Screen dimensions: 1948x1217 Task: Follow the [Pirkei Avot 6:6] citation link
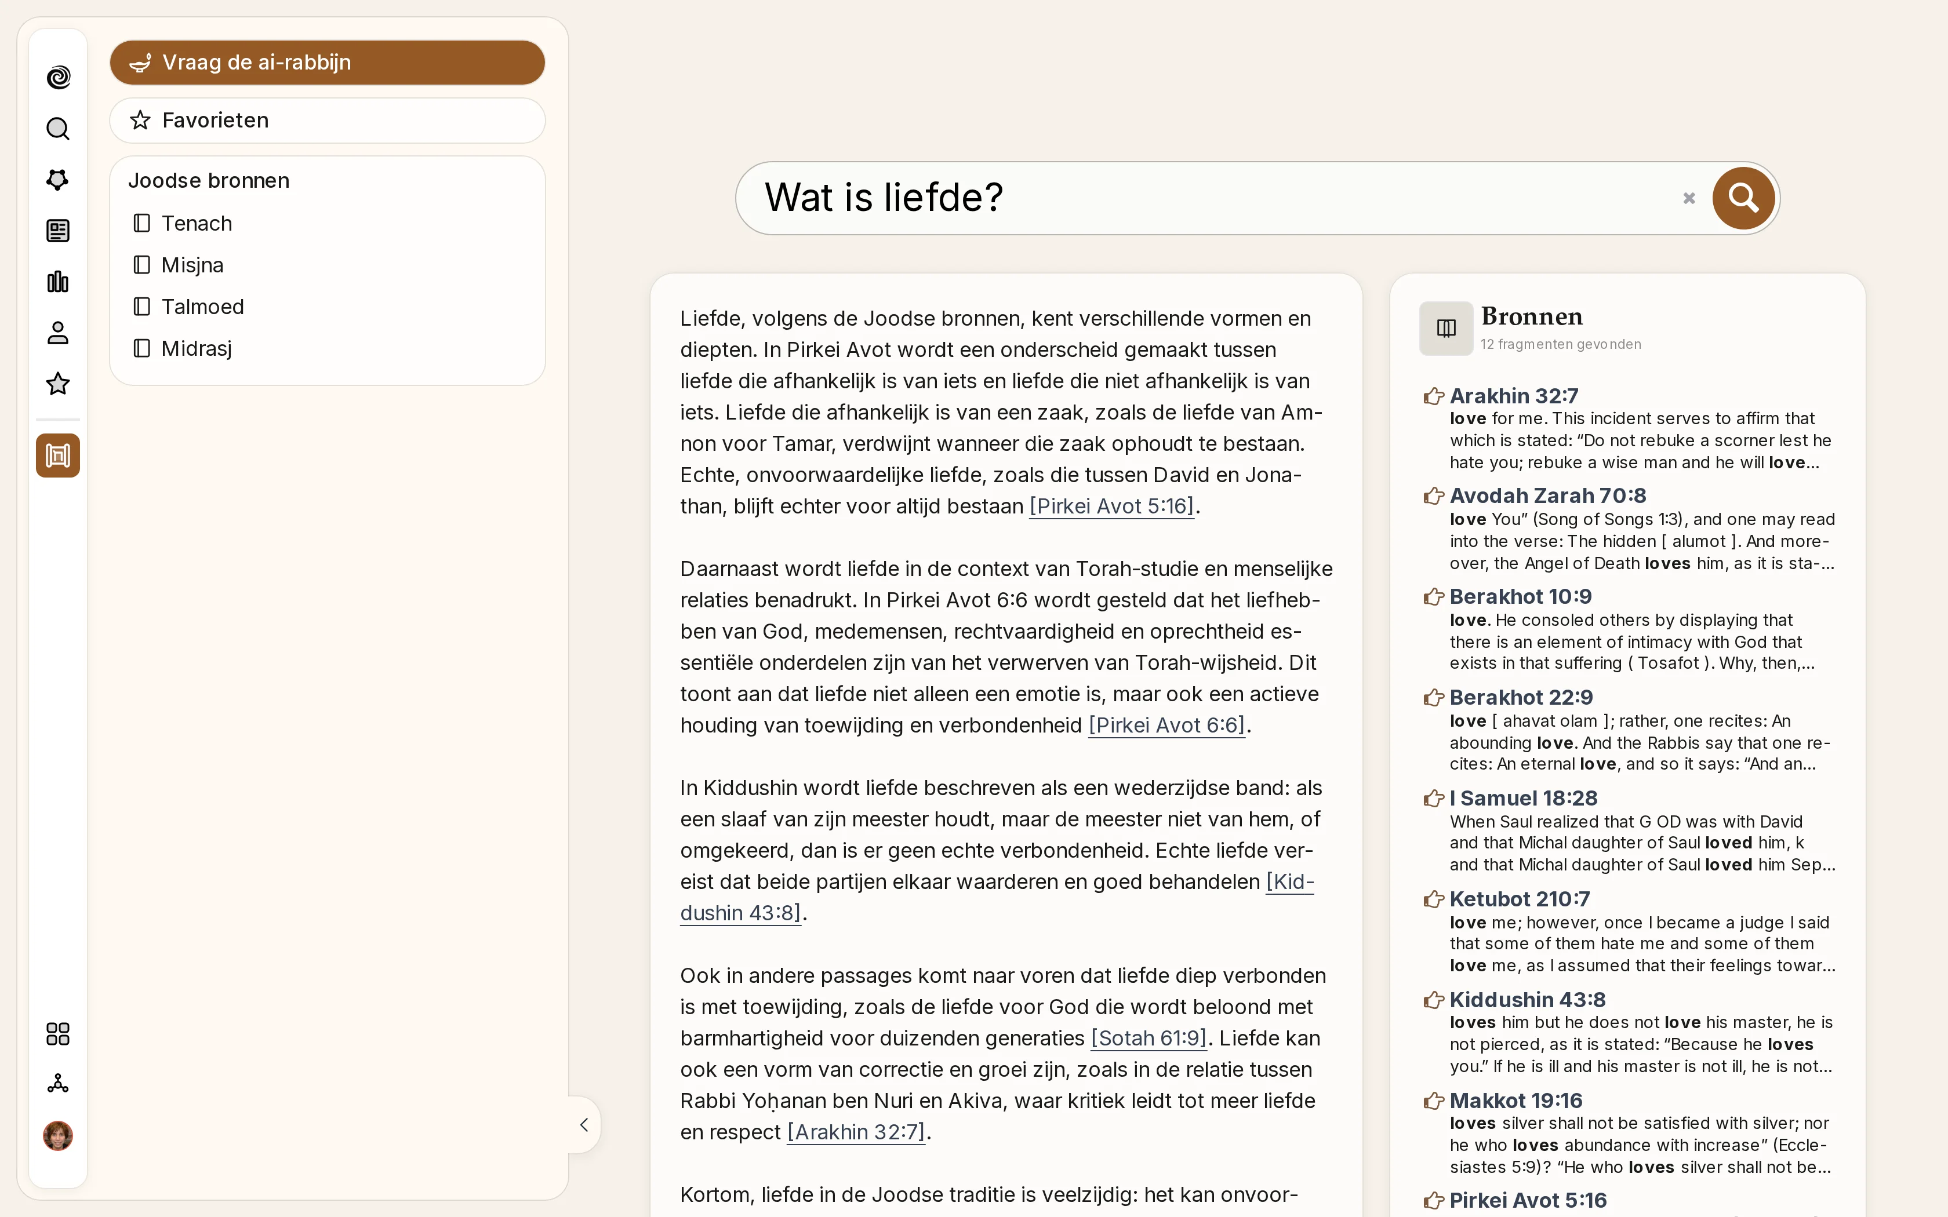click(x=1166, y=725)
